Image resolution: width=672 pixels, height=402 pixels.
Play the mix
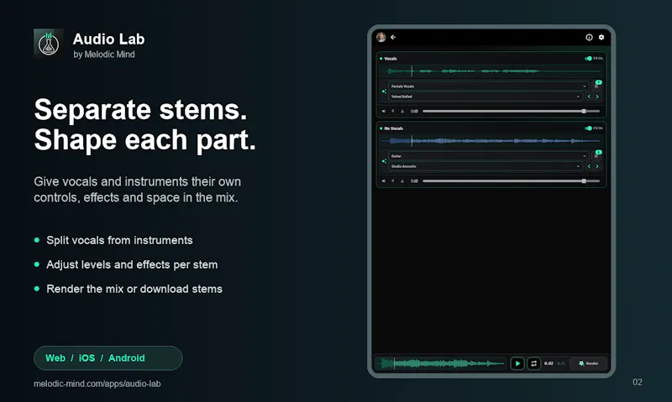tap(517, 363)
